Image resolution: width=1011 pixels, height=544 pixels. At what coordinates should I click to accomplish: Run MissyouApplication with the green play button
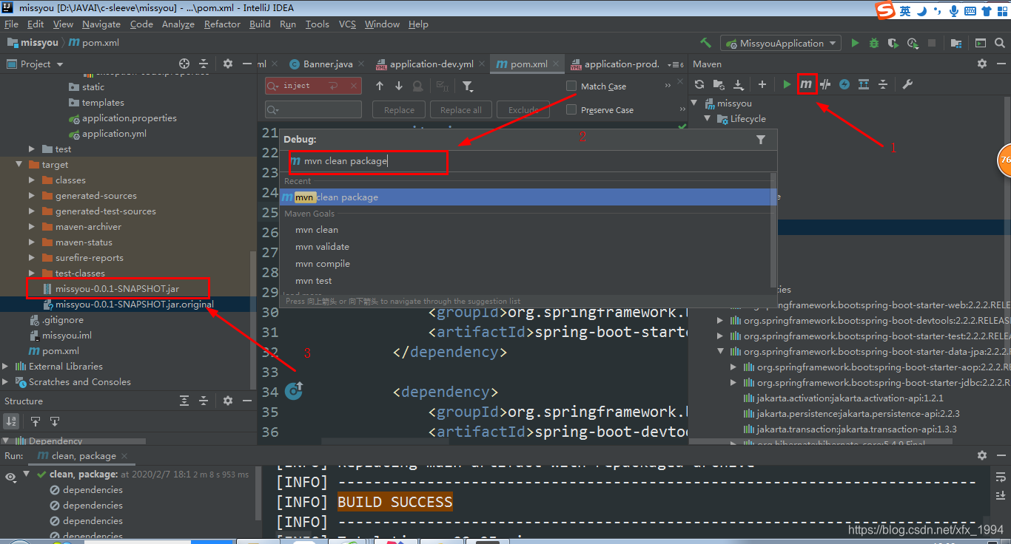click(855, 43)
